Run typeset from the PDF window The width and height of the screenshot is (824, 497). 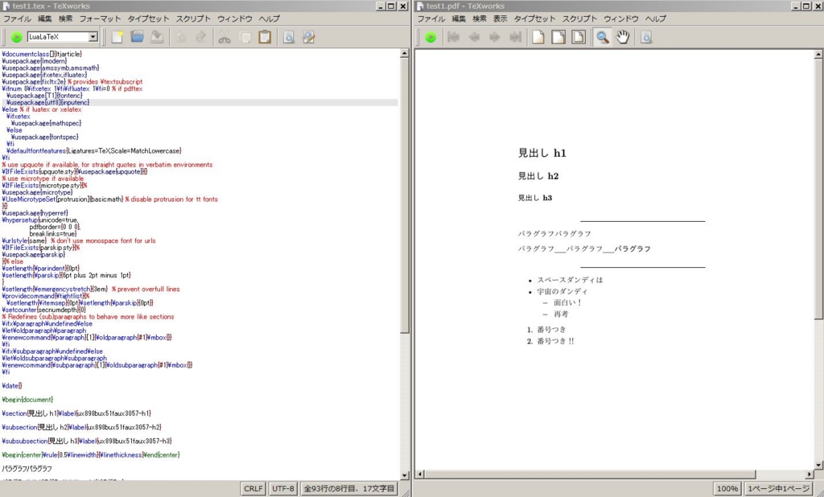pos(431,37)
